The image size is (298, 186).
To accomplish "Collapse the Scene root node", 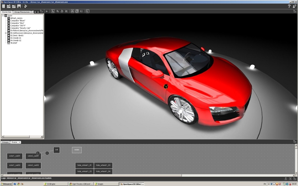I will tap(3, 16).
